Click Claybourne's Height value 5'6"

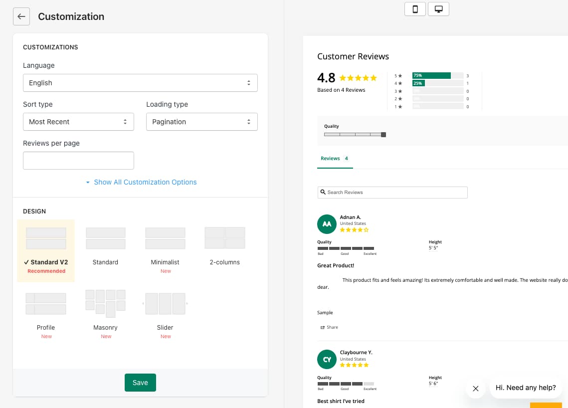point(434,384)
